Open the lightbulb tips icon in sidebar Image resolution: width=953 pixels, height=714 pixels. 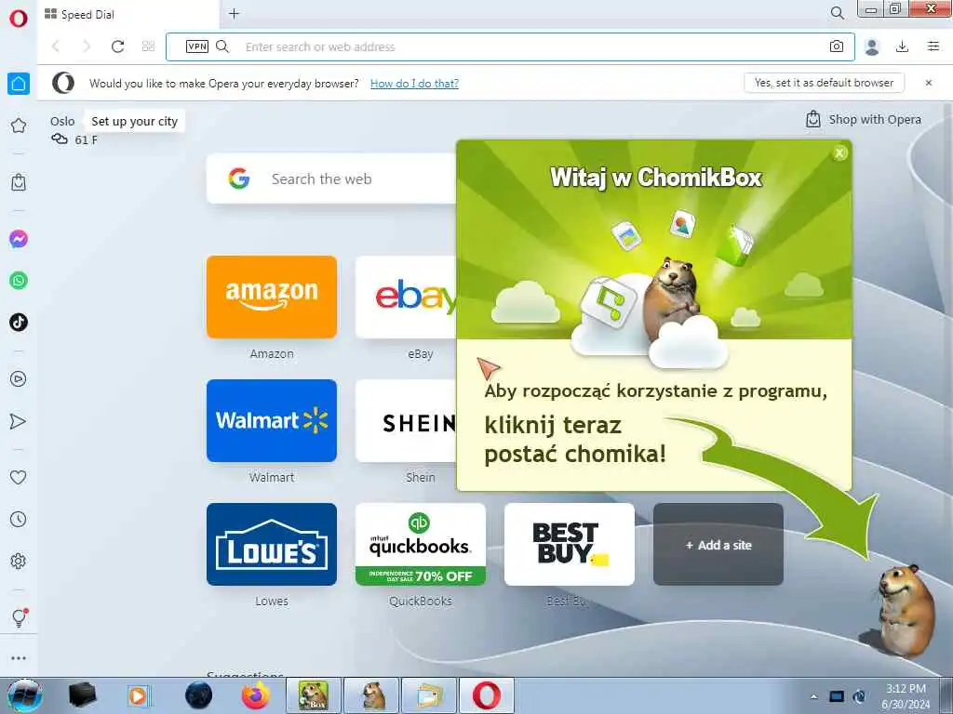[x=19, y=617]
